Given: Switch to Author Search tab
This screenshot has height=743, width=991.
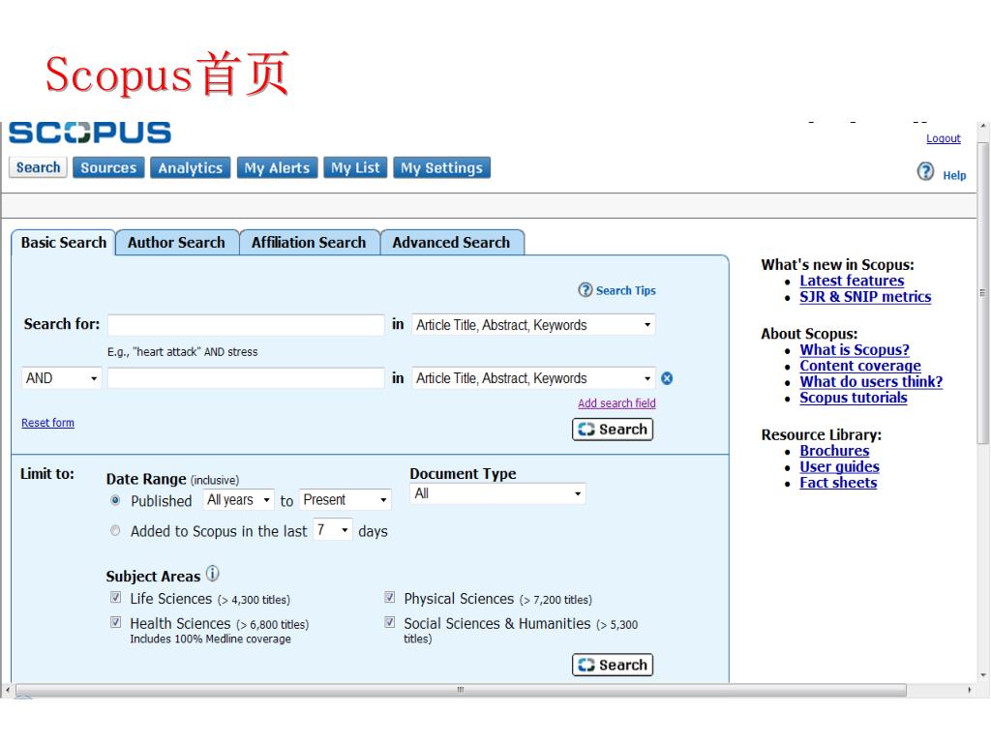Looking at the screenshot, I should [176, 243].
